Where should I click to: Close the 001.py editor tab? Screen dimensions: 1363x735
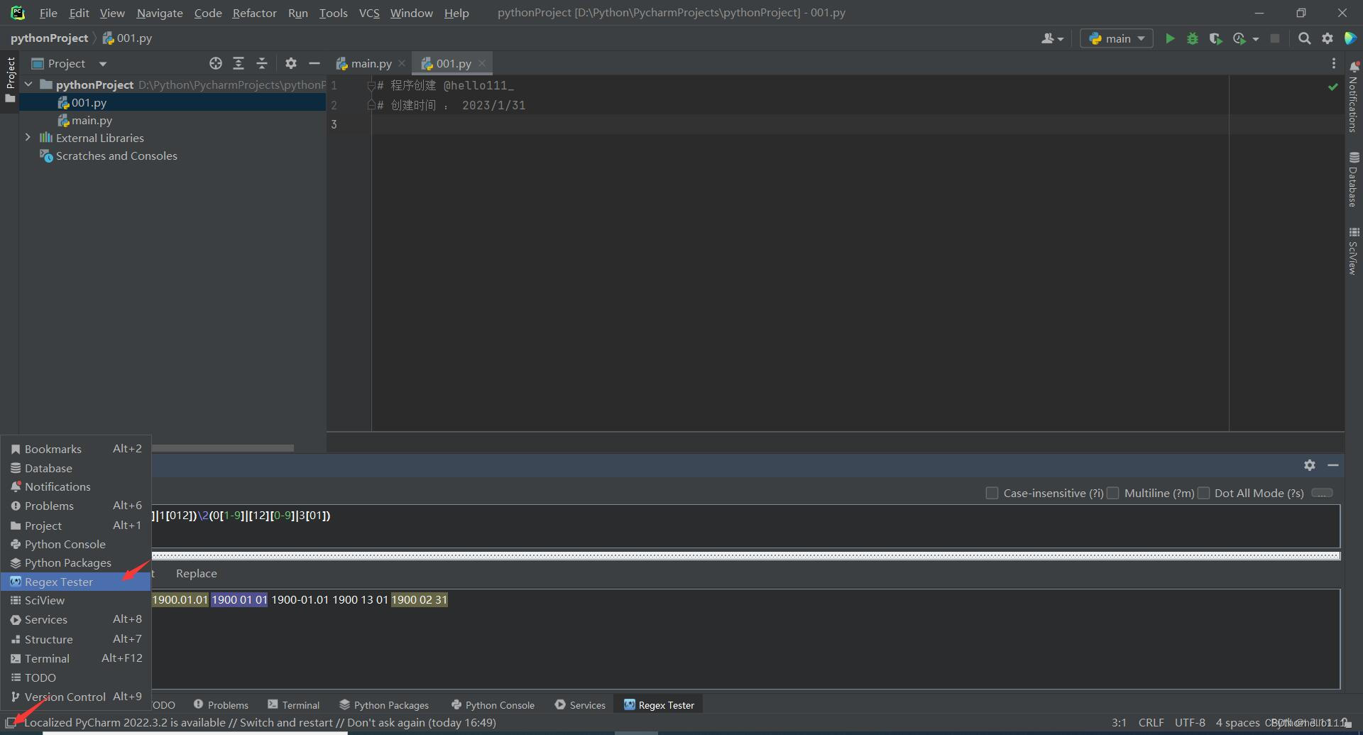[x=482, y=63]
